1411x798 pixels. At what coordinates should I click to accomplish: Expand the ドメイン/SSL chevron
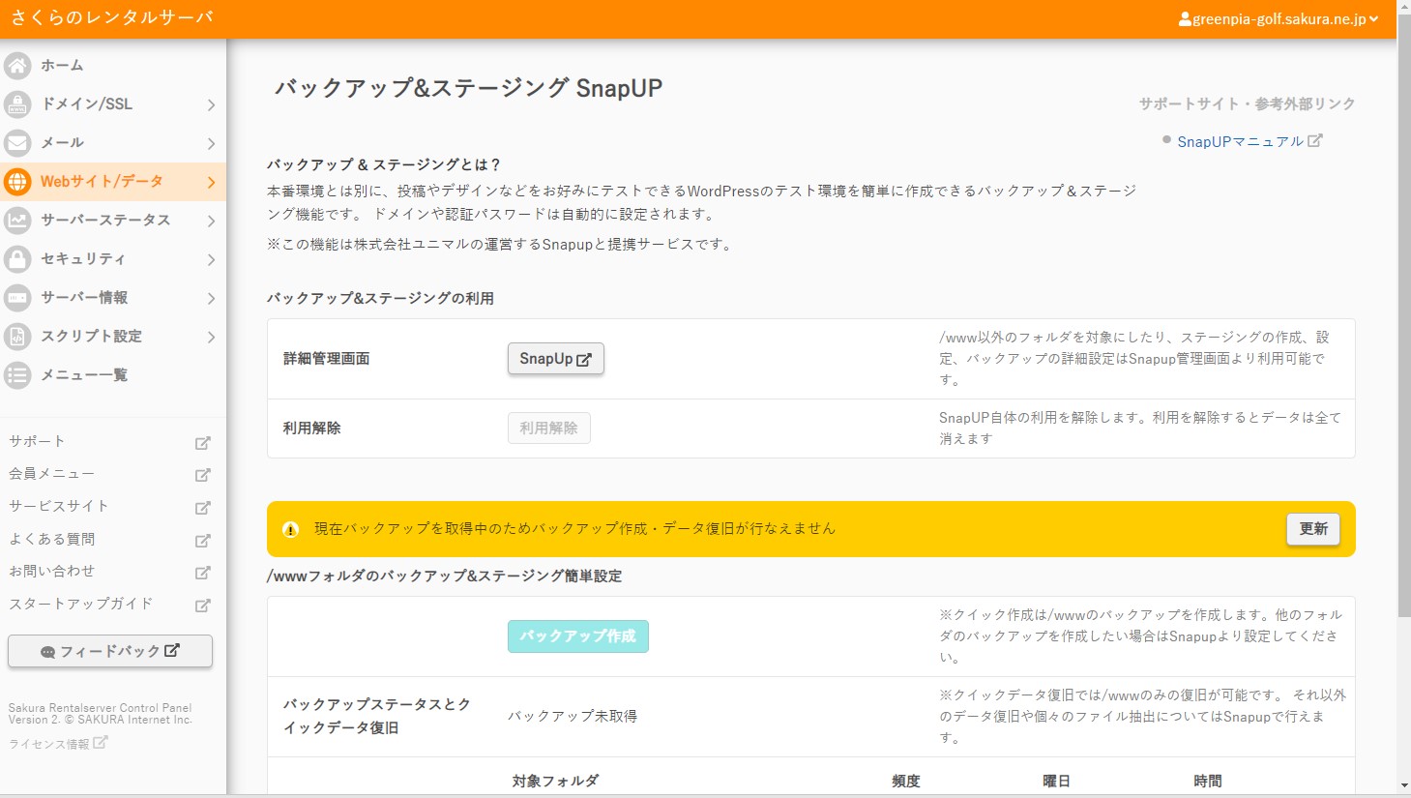[211, 104]
